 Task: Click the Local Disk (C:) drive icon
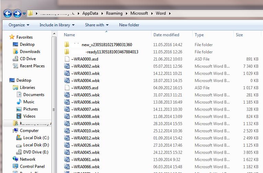pos(19,138)
